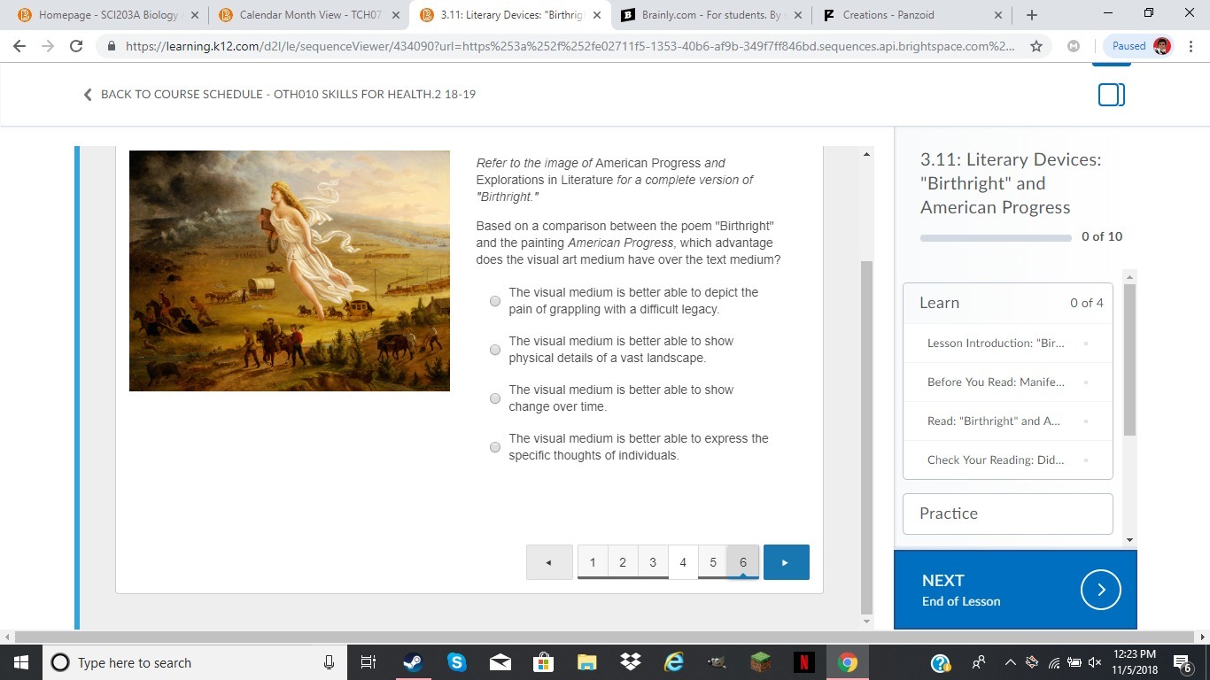Expand the Practice section

click(x=1008, y=514)
